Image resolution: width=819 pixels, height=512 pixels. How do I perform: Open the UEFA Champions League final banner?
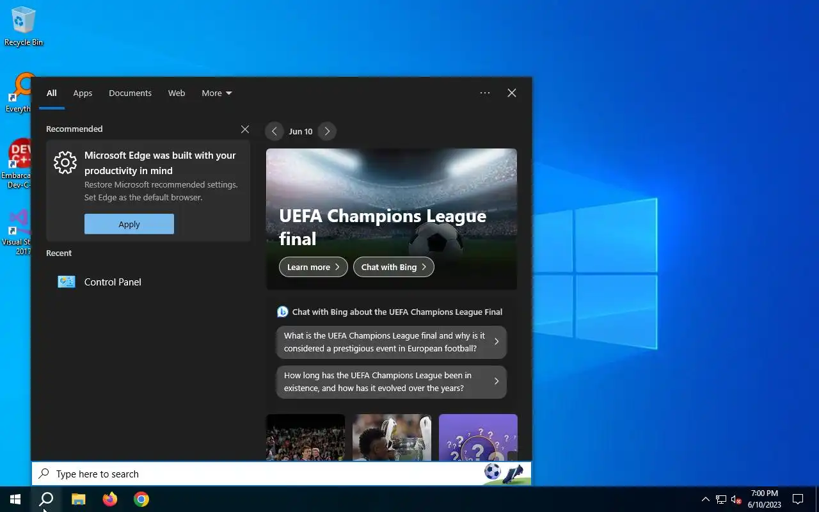tap(392, 219)
